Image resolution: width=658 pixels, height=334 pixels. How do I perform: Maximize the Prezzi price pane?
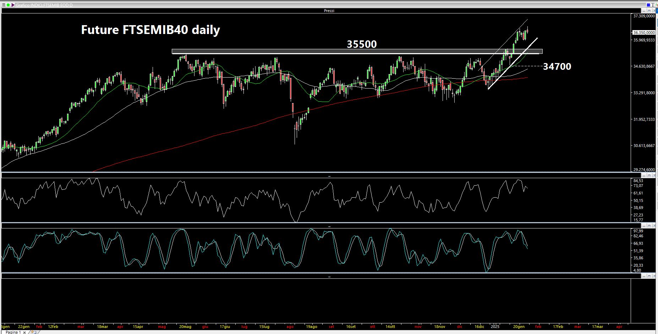(x=649, y=11)
